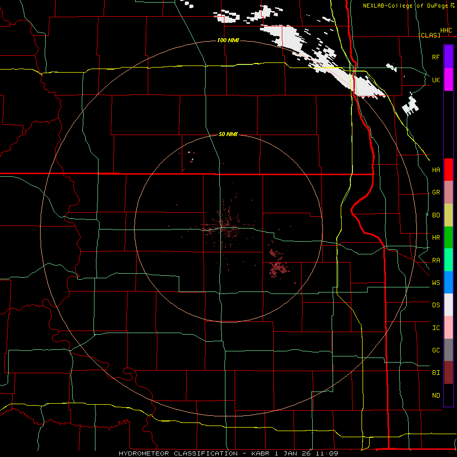Click the HA red legend swatch
This screenshot has width=457, height=457.
(x=448, y=170)
